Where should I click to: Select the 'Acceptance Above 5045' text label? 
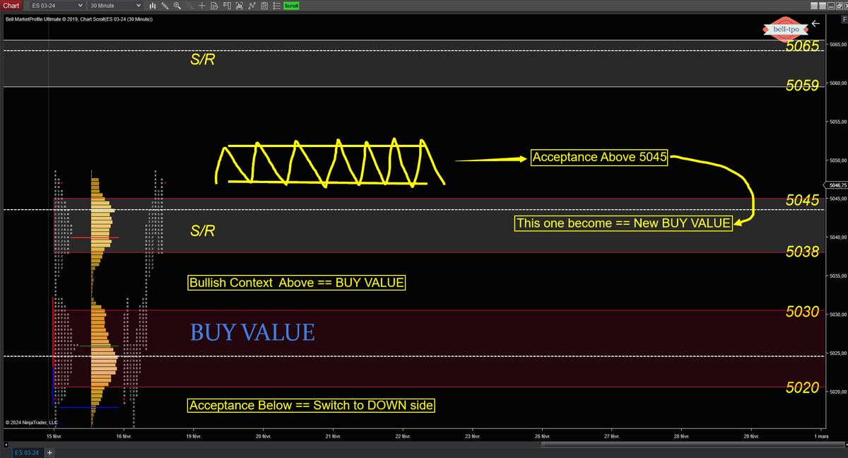pos(599,158)
